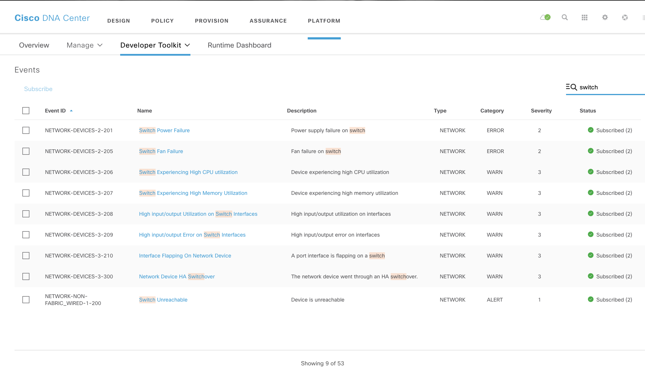
Task: Expand the Developer Toolkit dropdown
Action: tap(188, 45)
